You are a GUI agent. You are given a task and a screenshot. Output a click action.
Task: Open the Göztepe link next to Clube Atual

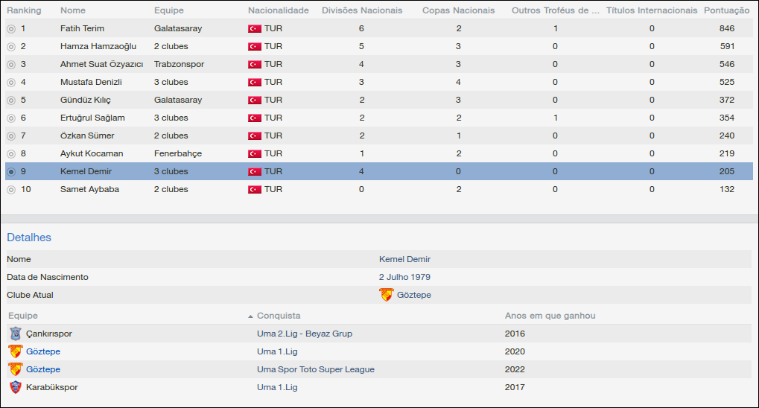(414, 295)
